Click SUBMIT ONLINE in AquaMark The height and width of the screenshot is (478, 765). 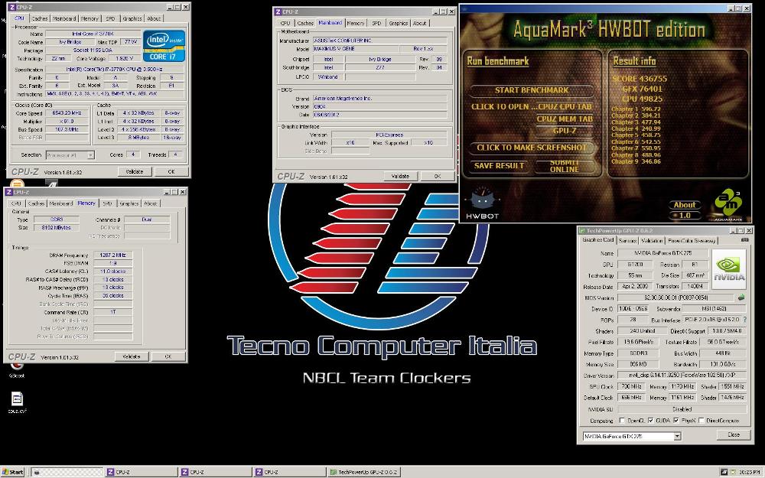[x=565, y=166]
